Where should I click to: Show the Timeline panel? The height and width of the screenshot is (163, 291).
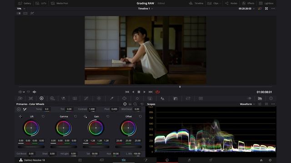pos(196,3)
